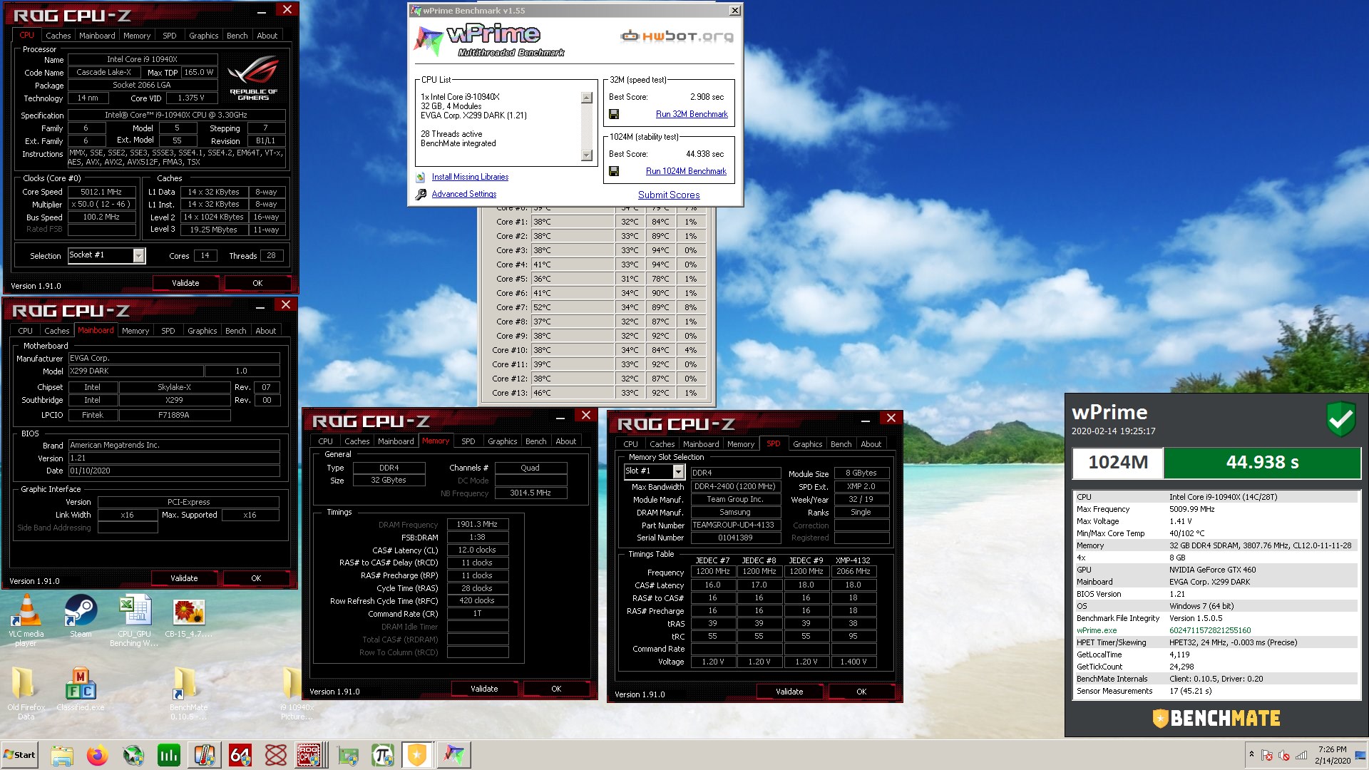Switch to BenchMate shield taskbar button
The height and width of the screenshot is (770, 1369).
(x=418, y=755)
